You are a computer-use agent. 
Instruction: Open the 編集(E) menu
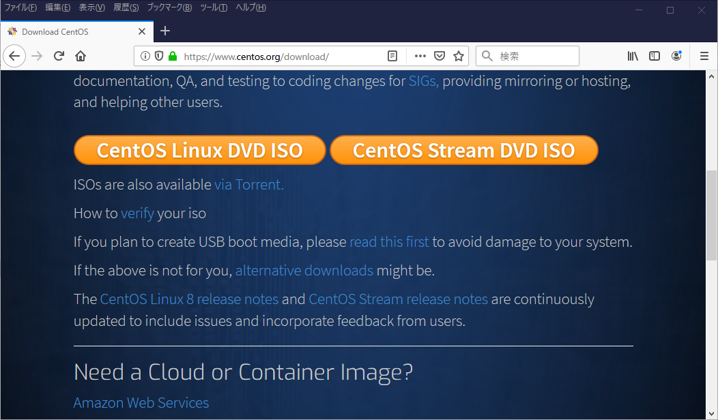click(58, 7)
